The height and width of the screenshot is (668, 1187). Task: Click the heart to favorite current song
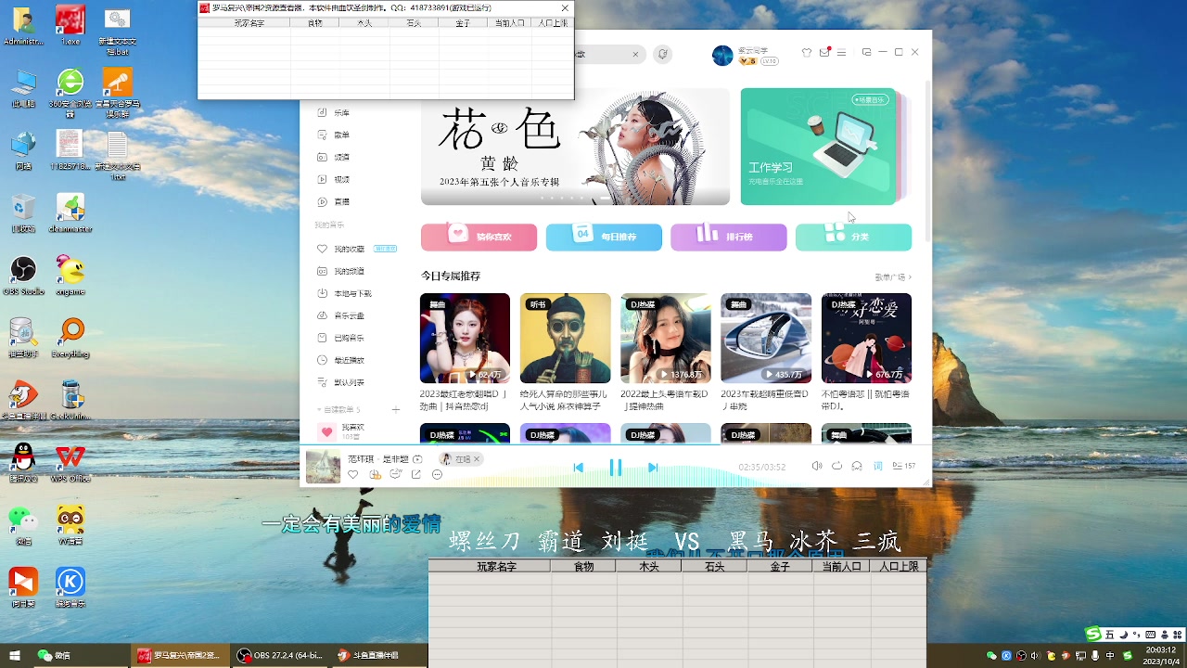click(352, 474)
